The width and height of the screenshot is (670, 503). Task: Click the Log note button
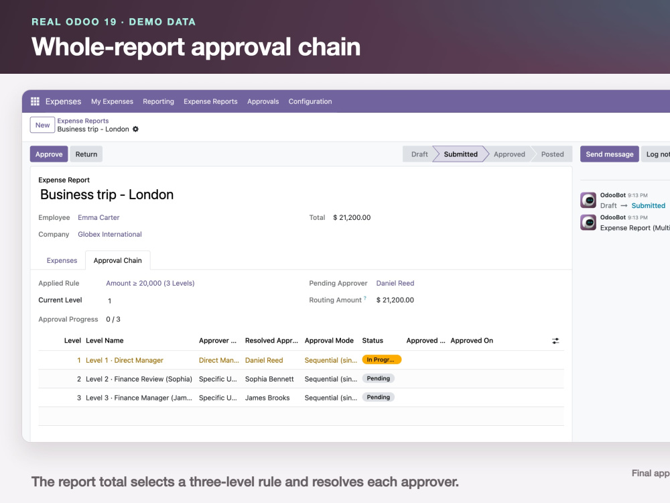[656, 154]
